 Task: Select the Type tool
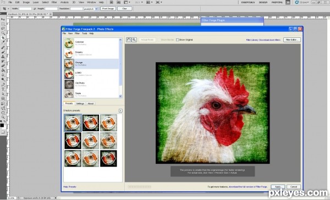point(3,90)
